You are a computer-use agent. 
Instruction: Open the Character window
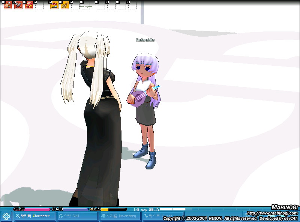(x=34, y=216)
